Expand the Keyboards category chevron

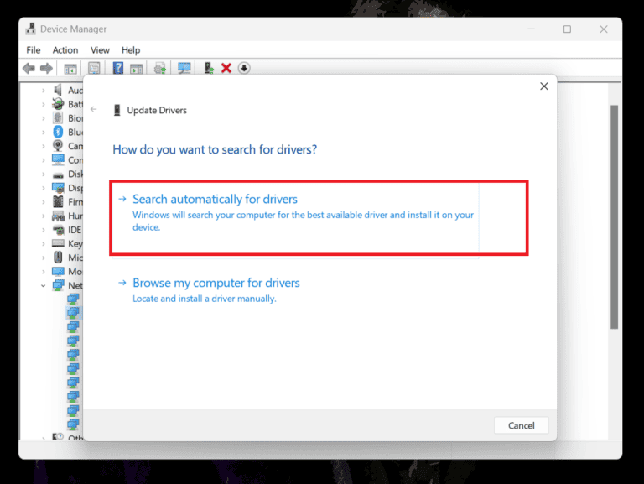(x=44, y=244)
